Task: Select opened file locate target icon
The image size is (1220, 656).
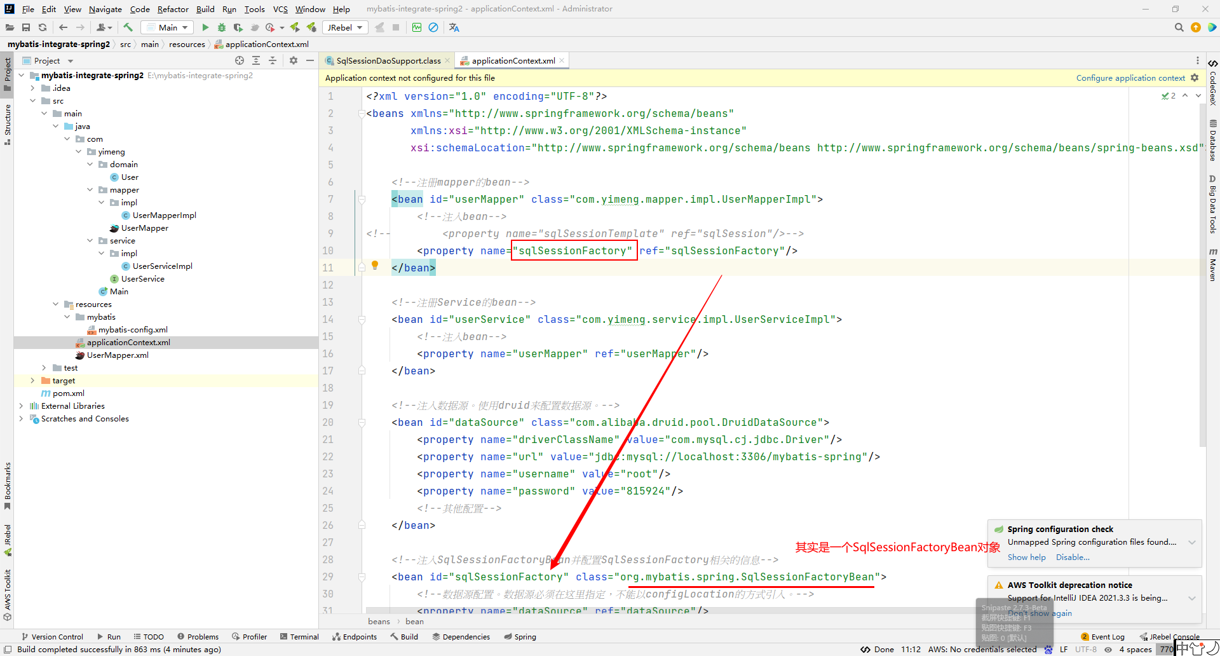Action: coord(240,60)
